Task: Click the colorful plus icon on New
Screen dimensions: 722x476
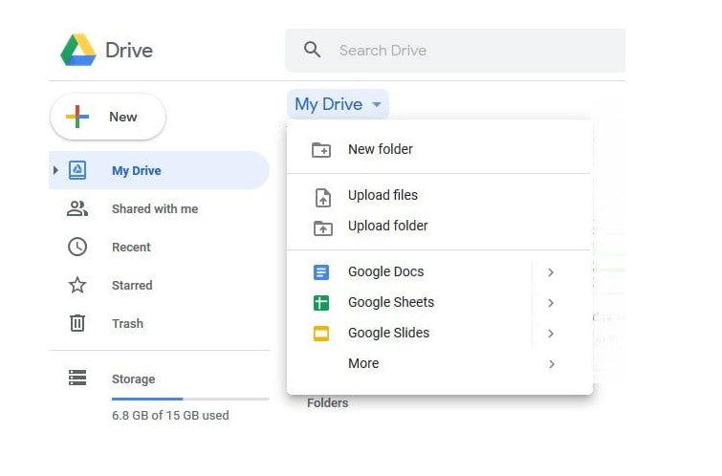Action: tap(77, 117)
